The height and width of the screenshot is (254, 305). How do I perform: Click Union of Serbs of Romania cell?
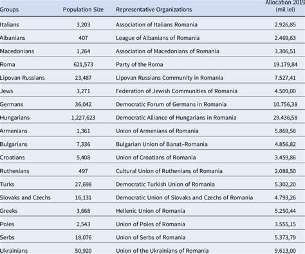pyautogui.click(x=151, y=237)
